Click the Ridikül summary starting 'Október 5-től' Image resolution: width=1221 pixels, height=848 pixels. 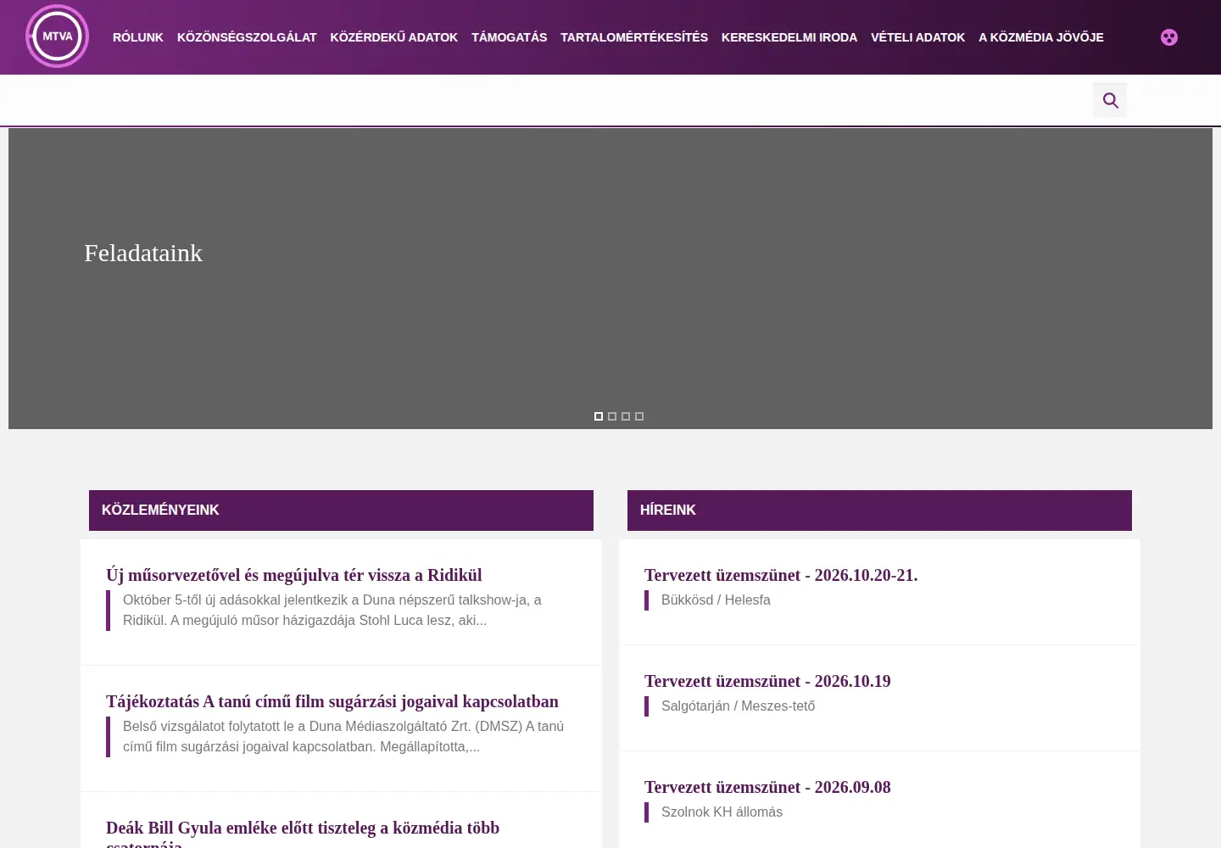click(332, 611)
